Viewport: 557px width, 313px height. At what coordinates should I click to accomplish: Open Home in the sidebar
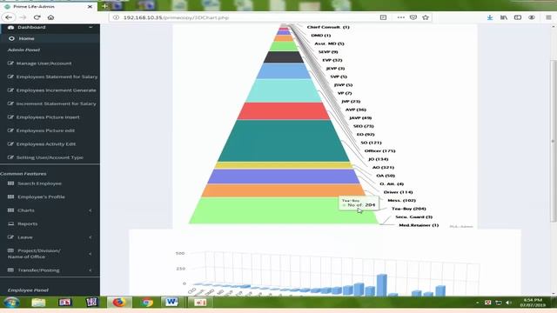pos(27,38)
